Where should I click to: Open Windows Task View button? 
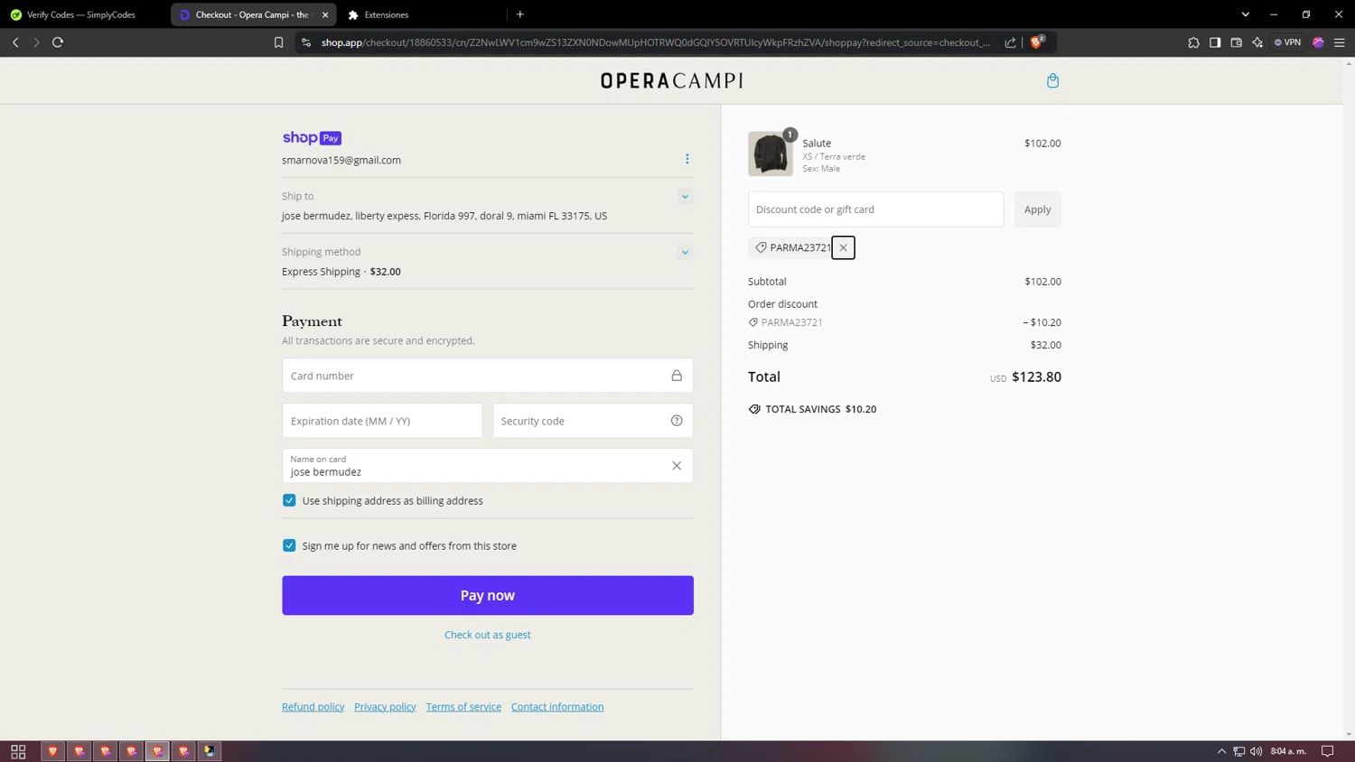coord(18,751)
